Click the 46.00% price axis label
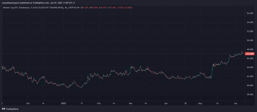Viewport: 257px width, 112px height. [x=250, y=58]
